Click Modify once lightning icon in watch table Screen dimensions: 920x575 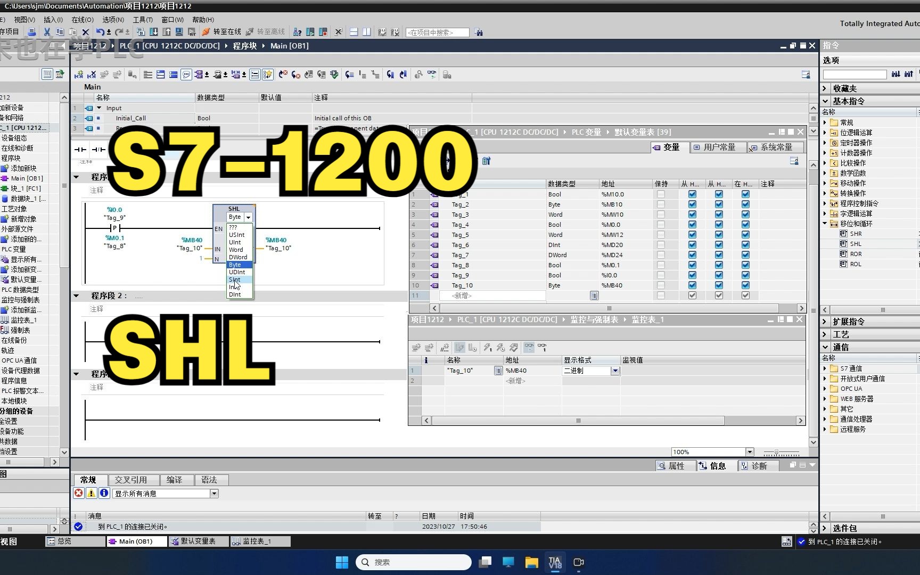click(x=488, y=347)
